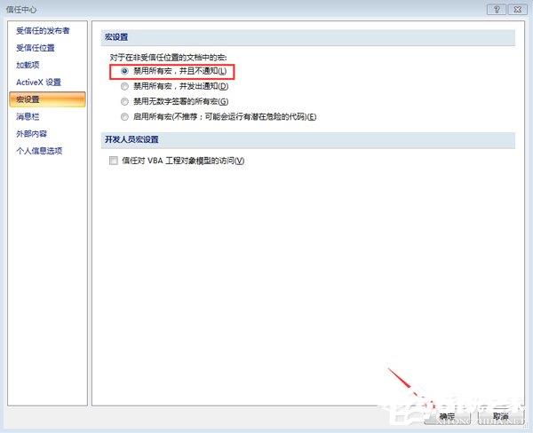Open the 受信任的发布者 category
The width and height of the screenshot is (533, 433).
43,31
